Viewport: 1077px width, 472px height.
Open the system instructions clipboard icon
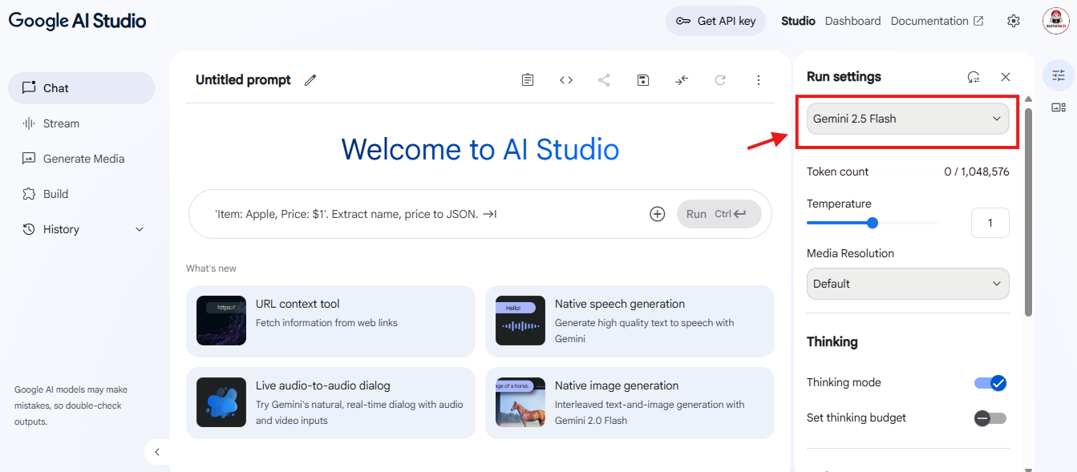[528, 80]
